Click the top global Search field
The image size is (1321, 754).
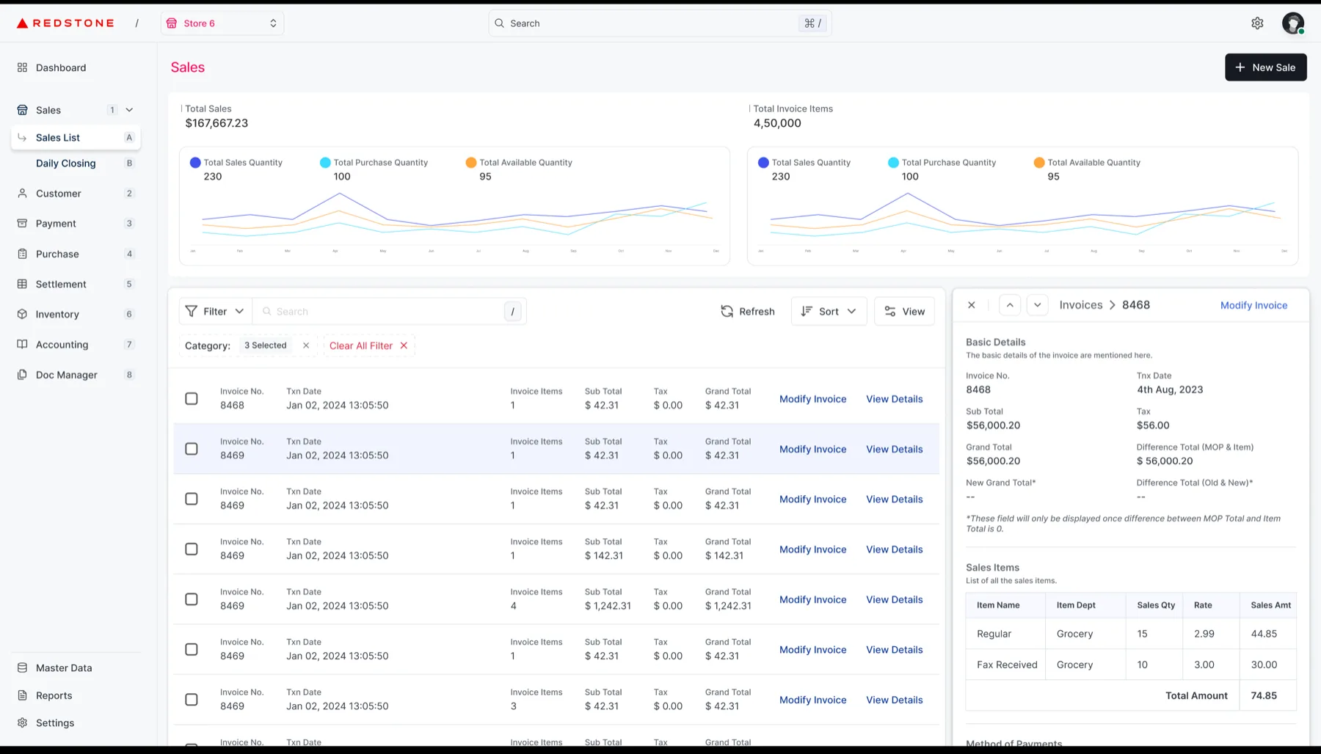660,23
